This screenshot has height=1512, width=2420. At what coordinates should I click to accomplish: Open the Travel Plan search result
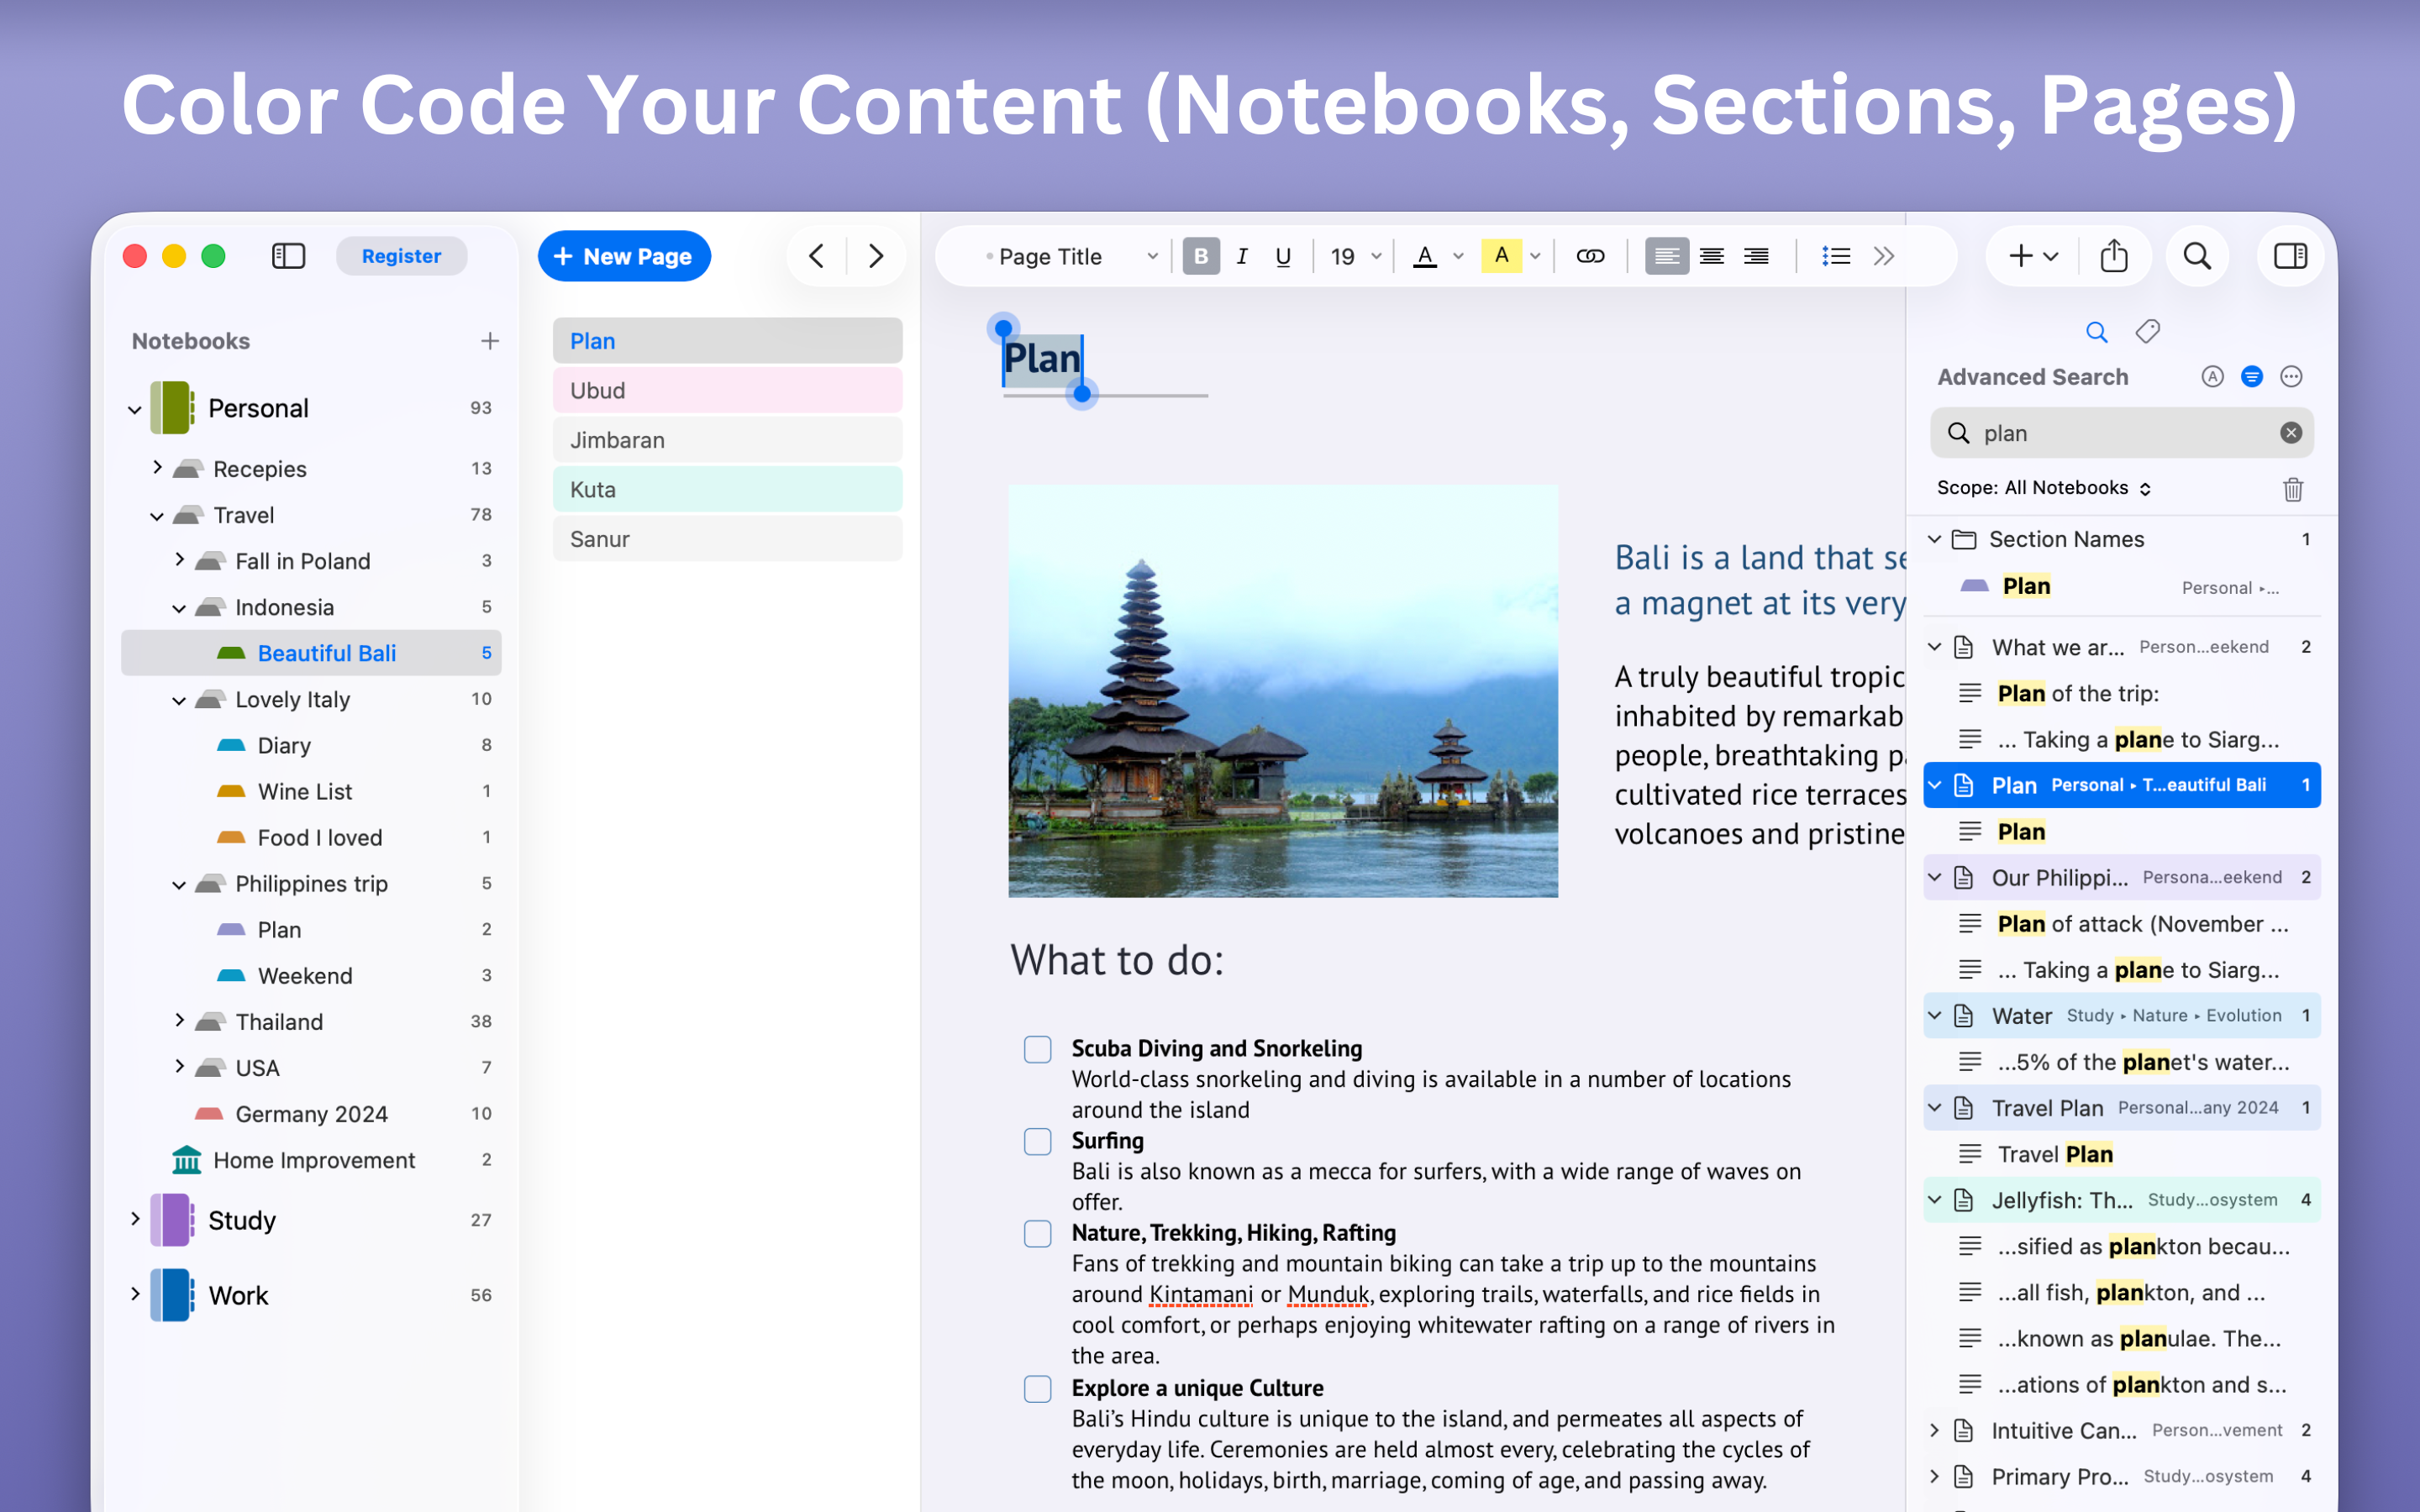[x=2121, y=1108]
